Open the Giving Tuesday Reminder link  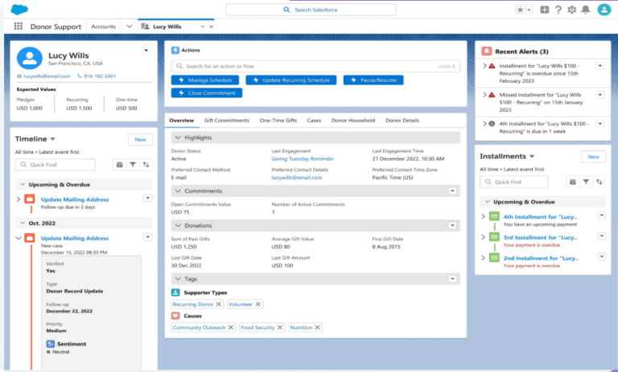tap(303, 159)
